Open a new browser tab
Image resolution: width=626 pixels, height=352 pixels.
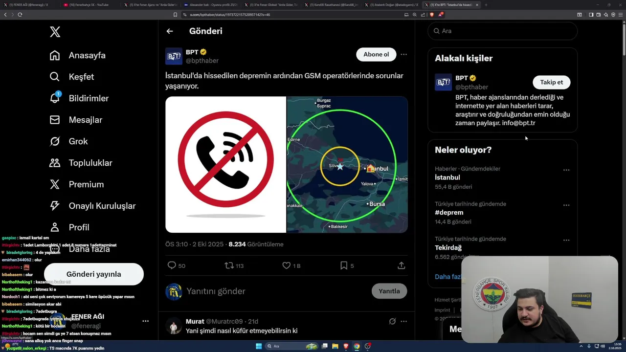click(x=486, y=5)
